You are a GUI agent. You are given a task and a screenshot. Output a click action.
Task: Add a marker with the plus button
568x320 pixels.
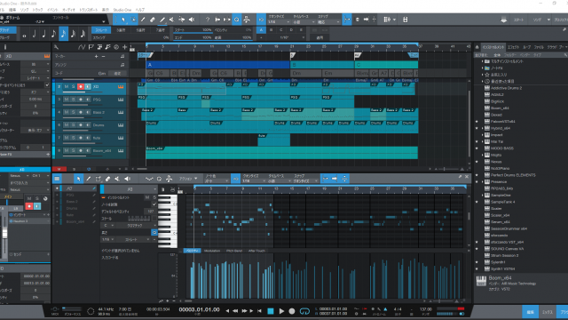(97, 57)
